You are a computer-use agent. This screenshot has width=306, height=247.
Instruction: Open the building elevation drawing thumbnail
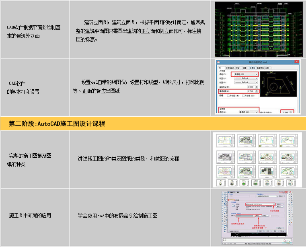click(257, 29)
